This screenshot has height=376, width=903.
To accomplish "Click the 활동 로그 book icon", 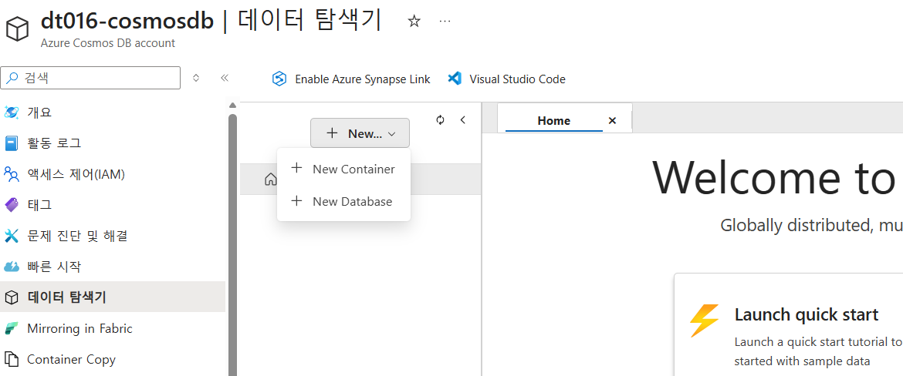I will 12,143.
